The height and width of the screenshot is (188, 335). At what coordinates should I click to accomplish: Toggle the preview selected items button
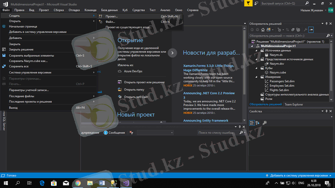point(311,30)
